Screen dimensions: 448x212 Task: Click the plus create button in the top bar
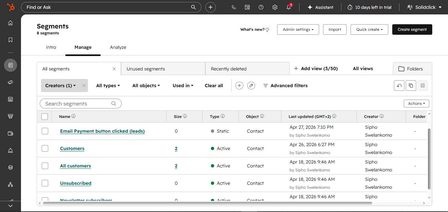pyautogui.click(x=211, y=7)
